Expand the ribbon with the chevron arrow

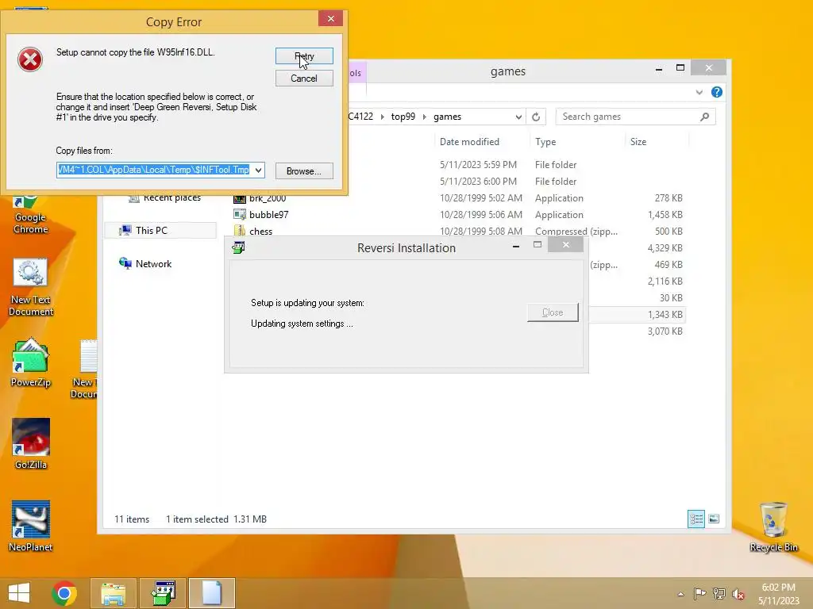coord(699,92)
